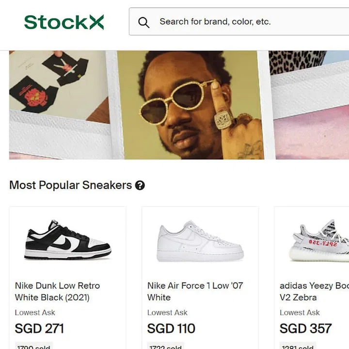Click the search magnifier icon
Image resolution: width=349 pixels, height=349 pixels.
pos(143,22)
